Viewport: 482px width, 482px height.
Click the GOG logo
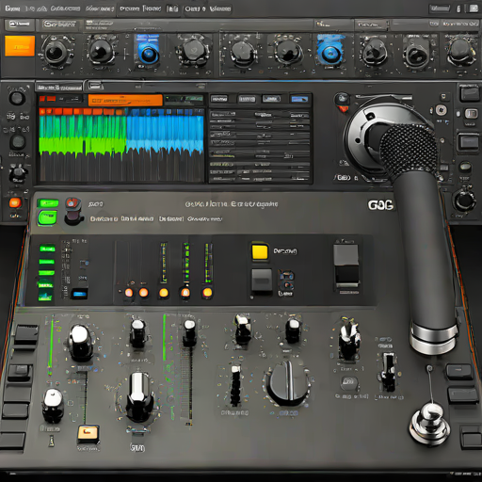coord(380,205)
